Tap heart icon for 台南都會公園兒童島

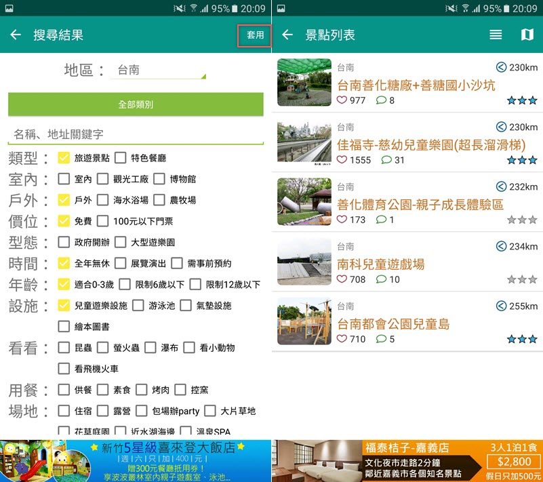click(342, 338)
